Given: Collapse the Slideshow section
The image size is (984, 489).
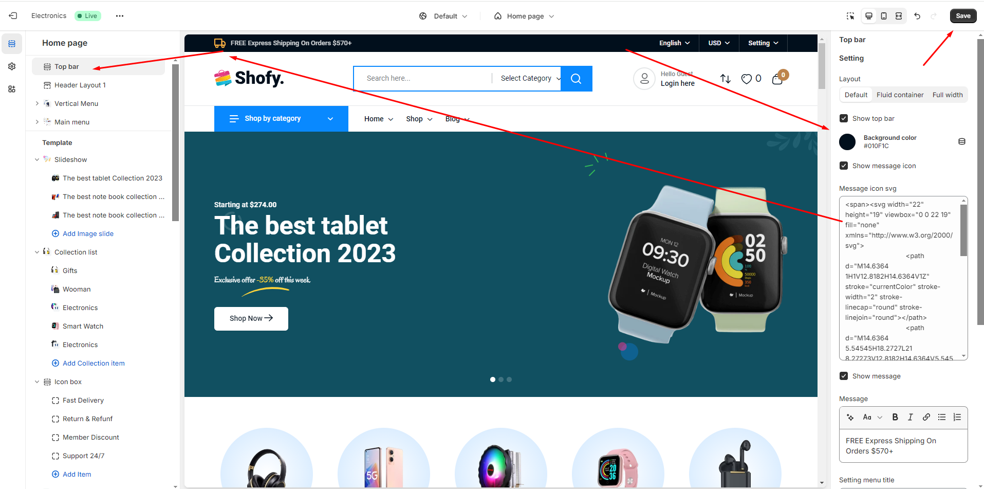Looking at the screenshot, I should 37,159.
